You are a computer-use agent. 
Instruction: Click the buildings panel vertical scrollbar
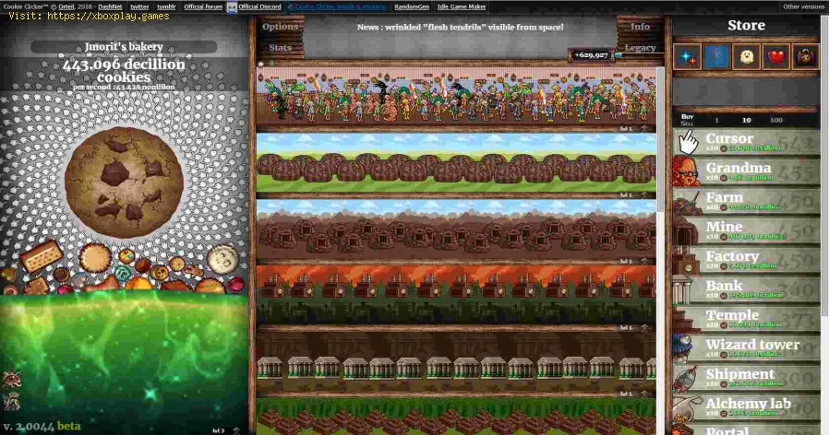[x=661, y=138]
